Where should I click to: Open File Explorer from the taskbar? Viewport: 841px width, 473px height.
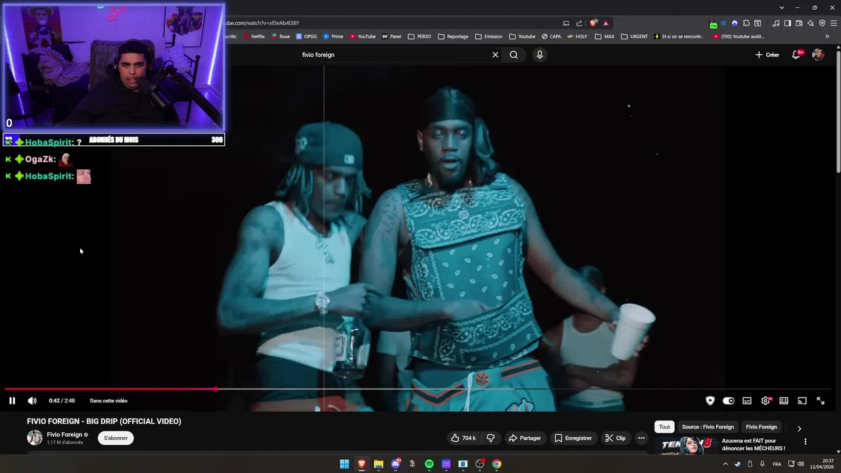tap(378, 464)
